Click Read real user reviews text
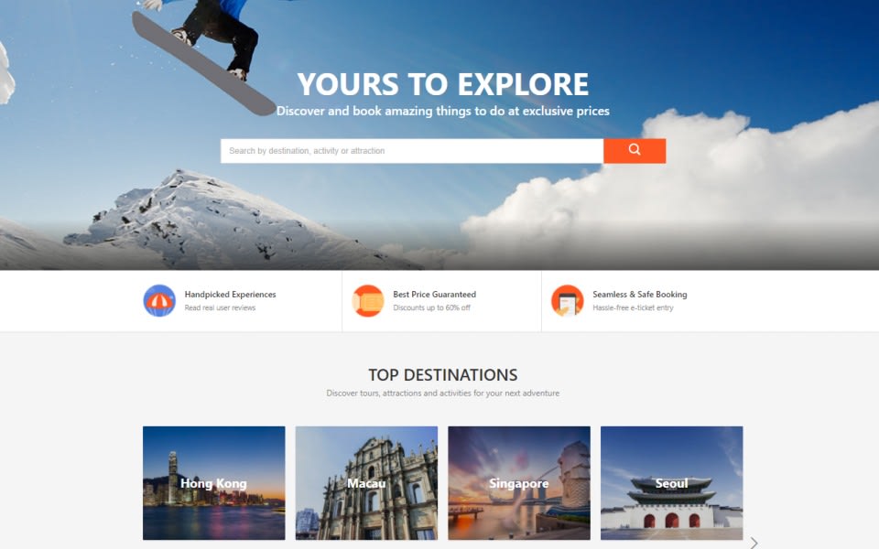This screenshot has width=879, height=549. pos(220,307)
